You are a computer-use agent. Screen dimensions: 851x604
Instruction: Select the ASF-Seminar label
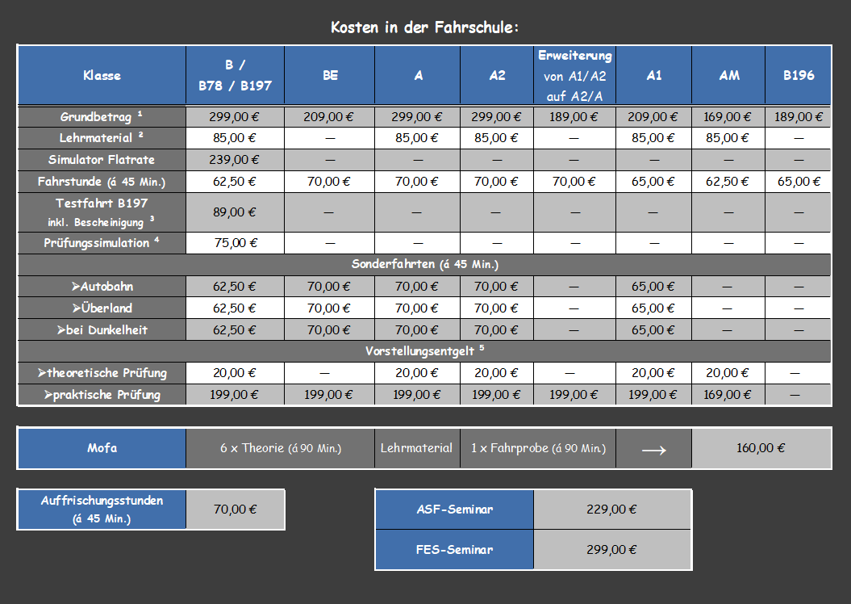click(x=454, y=509)
